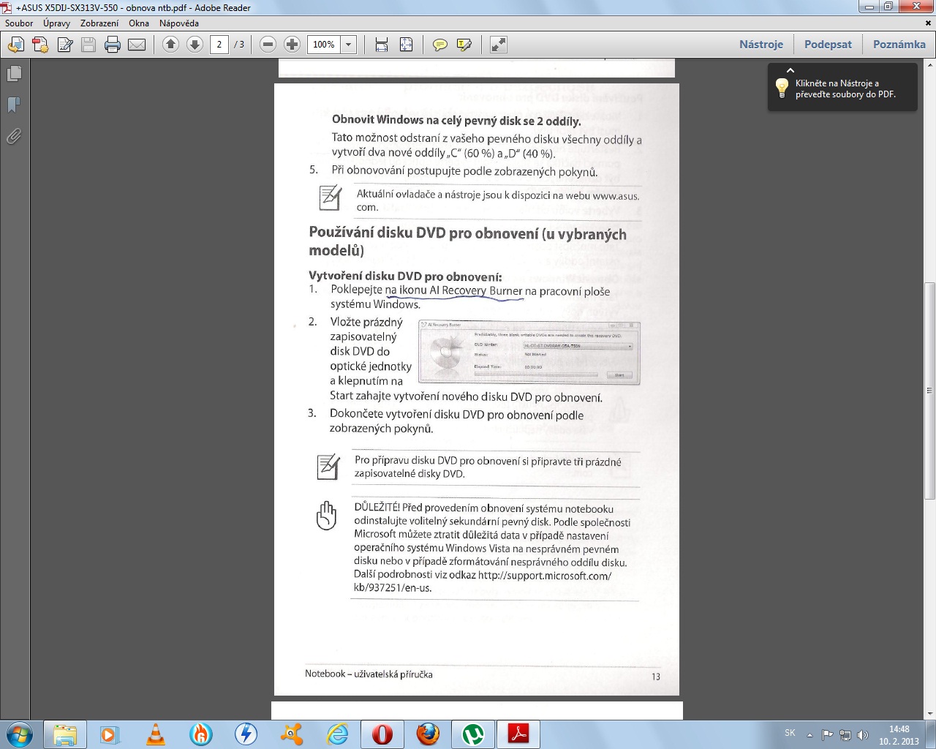Open avast antivirus from taskbar
This screenshot has width=936, height=749.
[x=292, y=734]
